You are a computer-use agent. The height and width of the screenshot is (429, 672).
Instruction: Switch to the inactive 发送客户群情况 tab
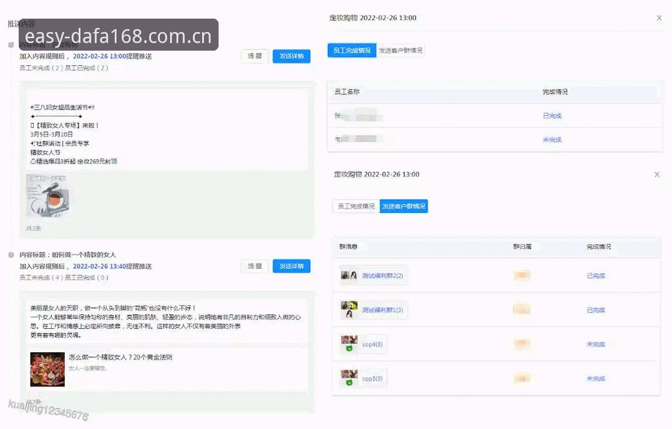click(400, 51)
